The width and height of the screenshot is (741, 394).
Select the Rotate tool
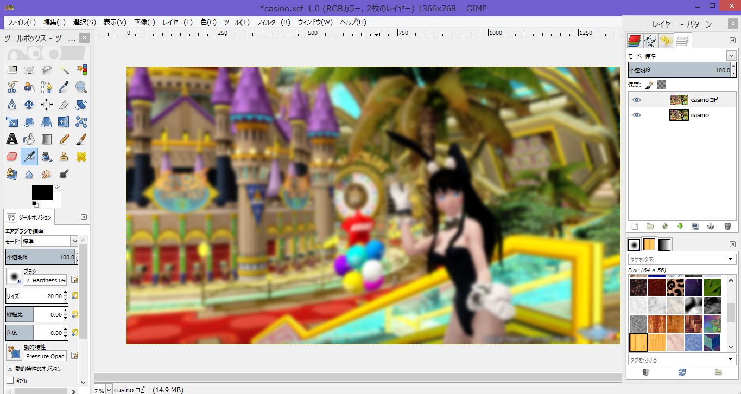click(81, 104)
